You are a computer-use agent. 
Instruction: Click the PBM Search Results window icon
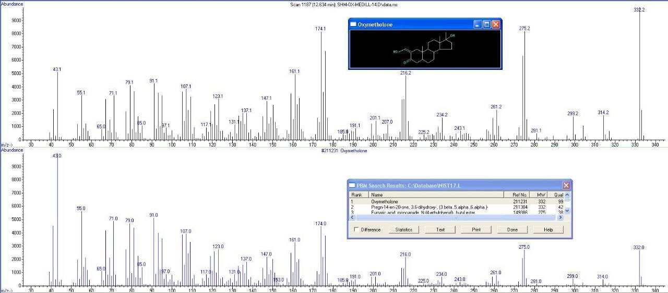353,185
